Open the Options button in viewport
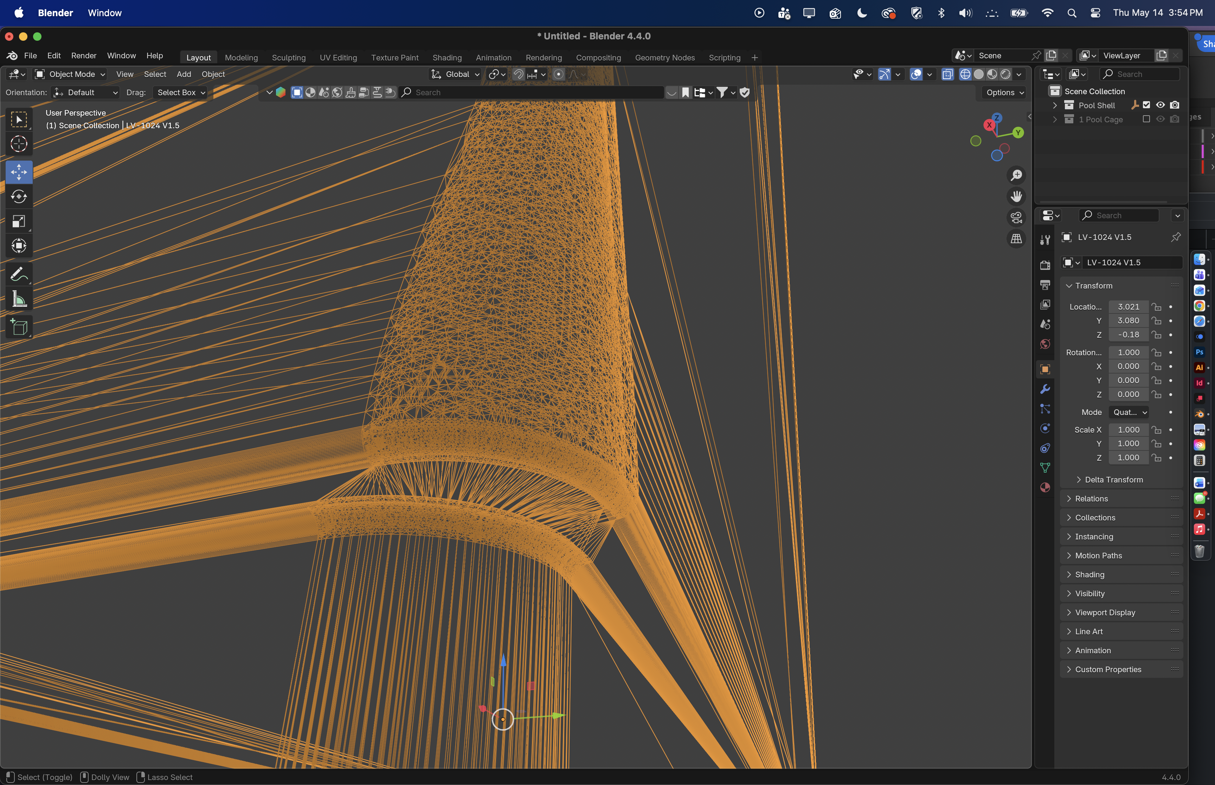The width and height of the screenshot is (1215, 785). tap(1005, 92)
